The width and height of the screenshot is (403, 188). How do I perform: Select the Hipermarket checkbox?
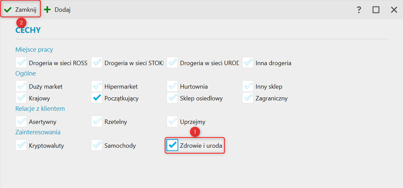coord(97,86)
